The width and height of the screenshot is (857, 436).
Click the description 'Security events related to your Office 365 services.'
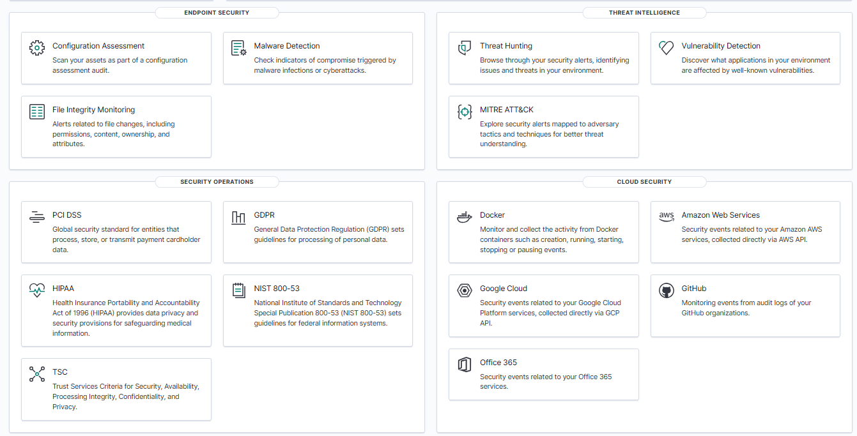pos(546,382)
